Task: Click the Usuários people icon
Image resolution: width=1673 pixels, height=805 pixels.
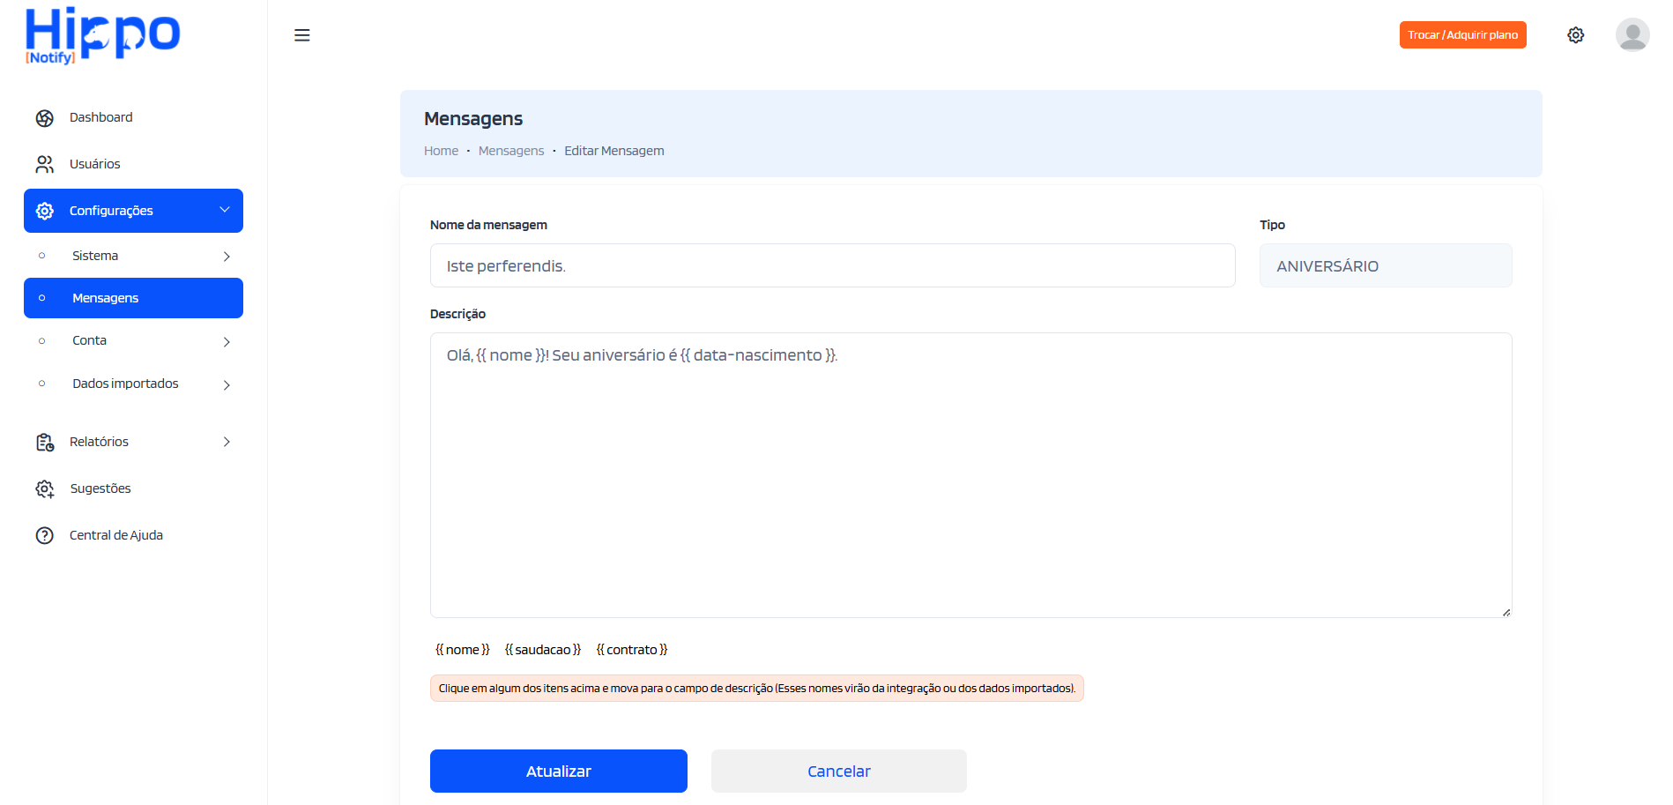Action: pyautogui.click(x=45, y=165)
